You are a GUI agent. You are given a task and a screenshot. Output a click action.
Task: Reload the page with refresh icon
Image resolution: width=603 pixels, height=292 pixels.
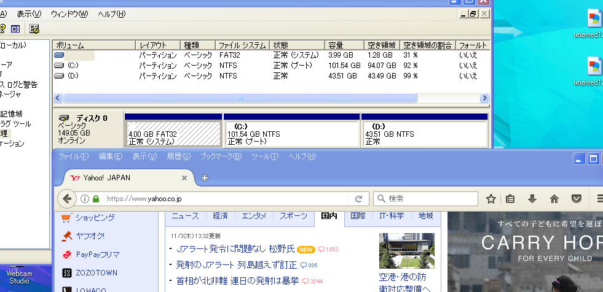pyautogui.click(x=359, y=199)
